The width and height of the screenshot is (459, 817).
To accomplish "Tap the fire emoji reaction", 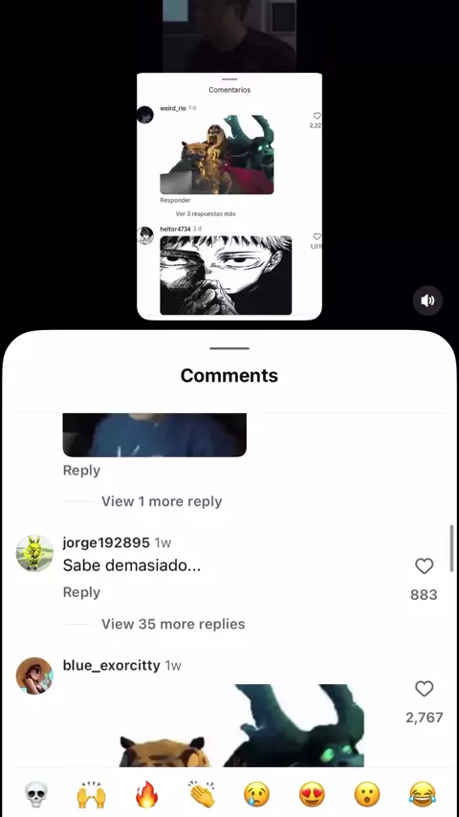I will click(147, 795).
